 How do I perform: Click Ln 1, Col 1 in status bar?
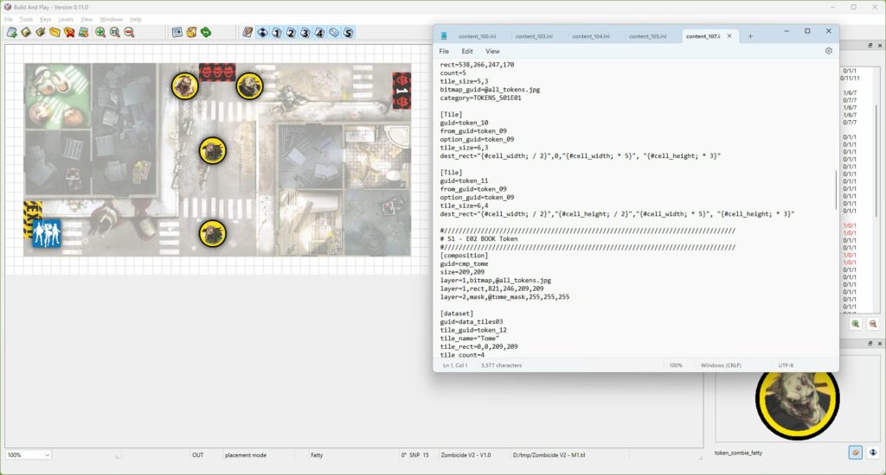click(454, 365)
